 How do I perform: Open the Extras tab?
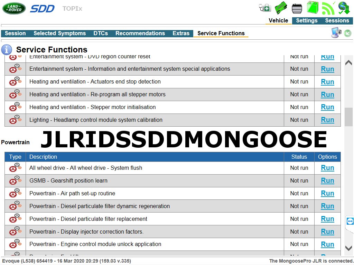tap(181, 33)
